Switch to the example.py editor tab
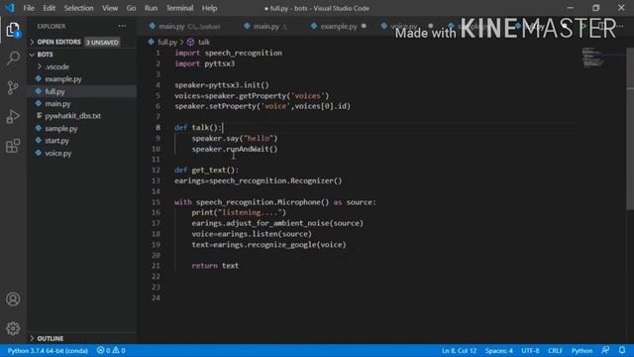 pyautogui.click(x=339, y=27)
